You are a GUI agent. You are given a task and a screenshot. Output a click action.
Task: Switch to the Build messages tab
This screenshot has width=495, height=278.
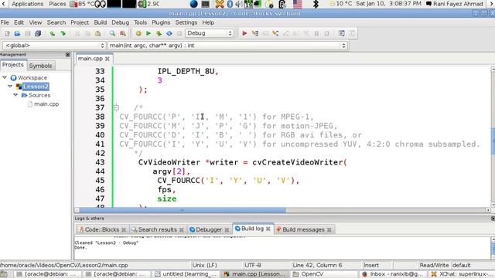pos(303,230)
